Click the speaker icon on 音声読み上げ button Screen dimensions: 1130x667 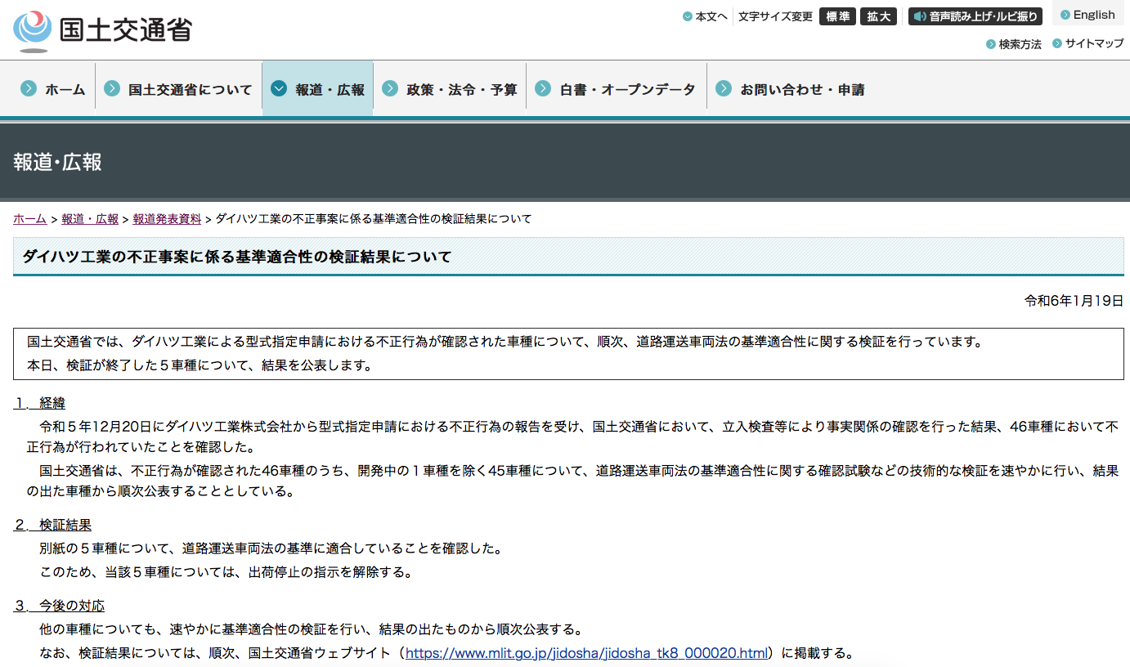(920, 16)
